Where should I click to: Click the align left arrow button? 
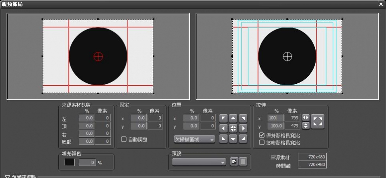(223, 128)
